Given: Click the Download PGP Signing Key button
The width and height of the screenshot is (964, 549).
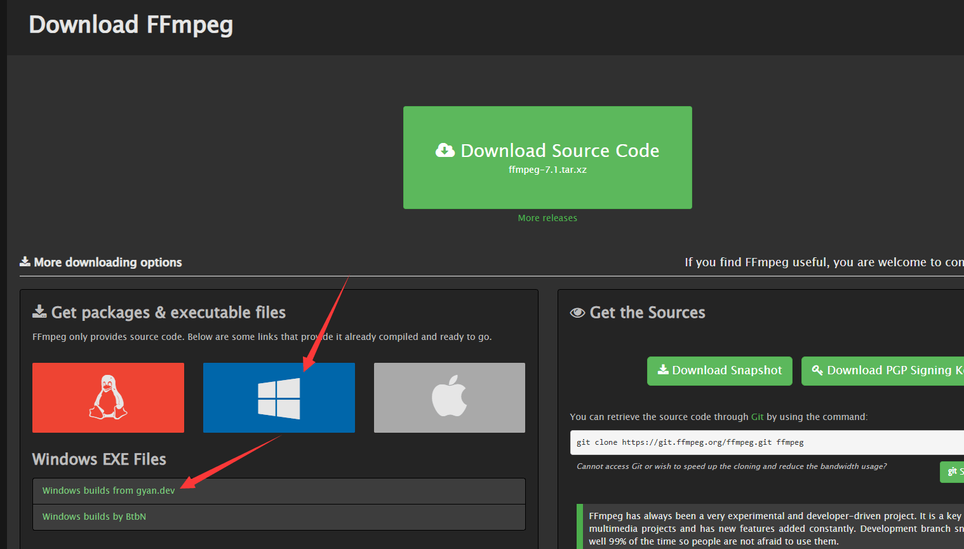Looking at the screenshot, I should 883,370.
